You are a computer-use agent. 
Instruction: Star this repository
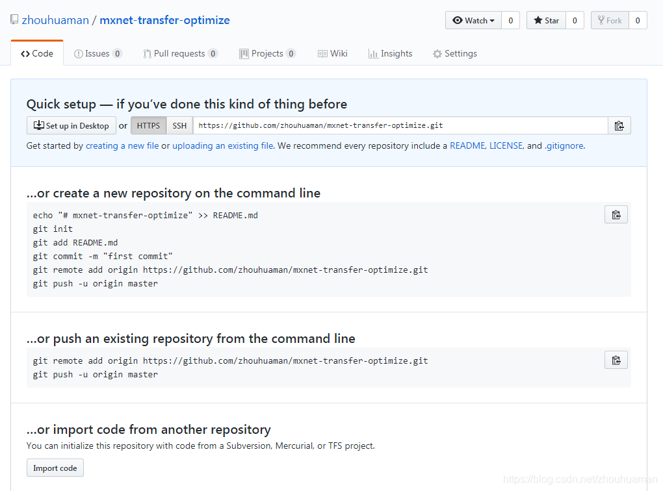point(546,20)
